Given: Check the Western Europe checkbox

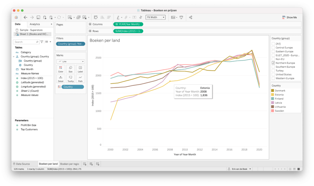Looking at the screenshot, I should pyautogui.click(x=273, y=78).
